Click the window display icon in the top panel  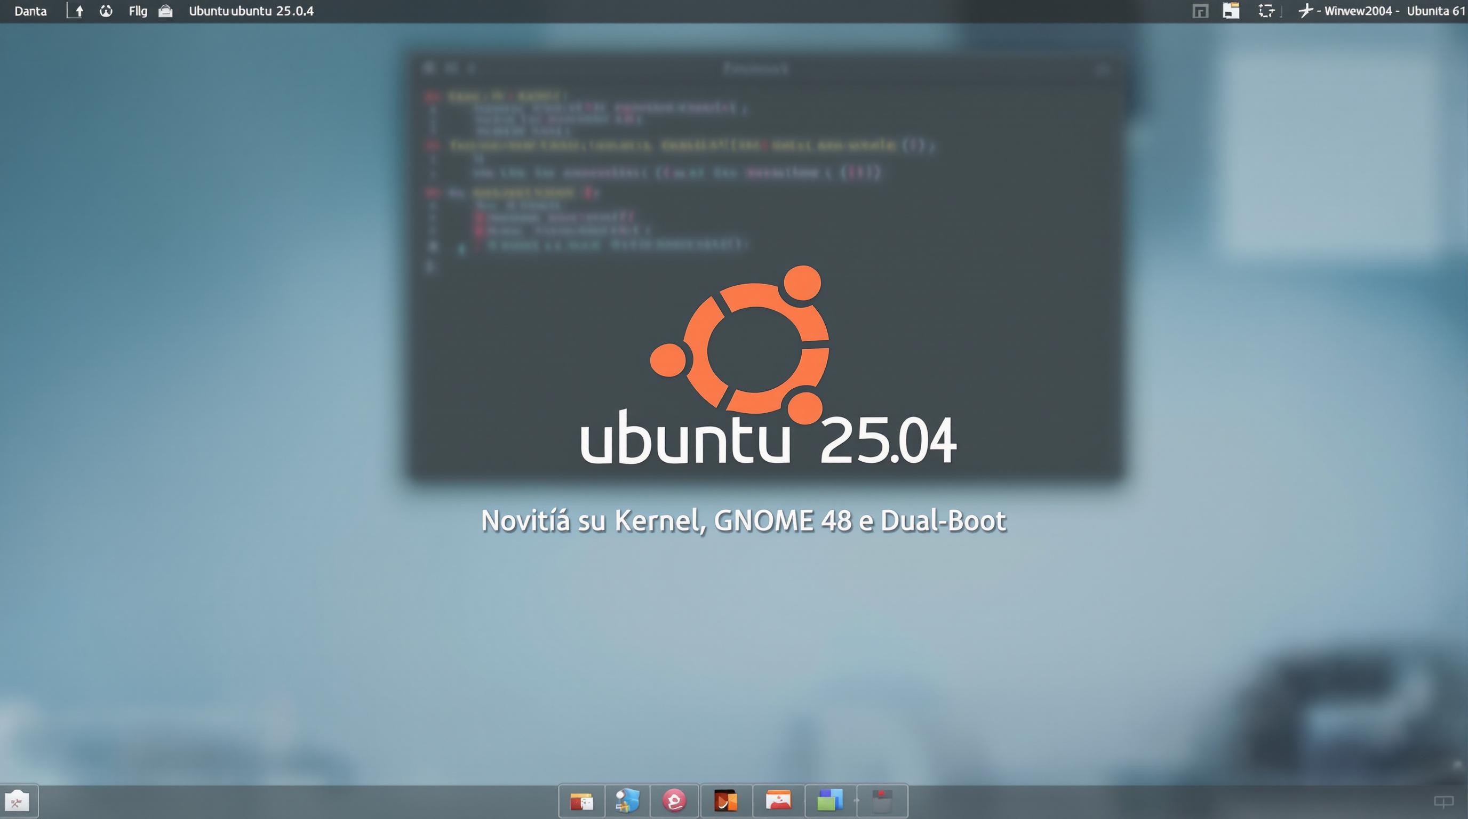[1199, 10]
